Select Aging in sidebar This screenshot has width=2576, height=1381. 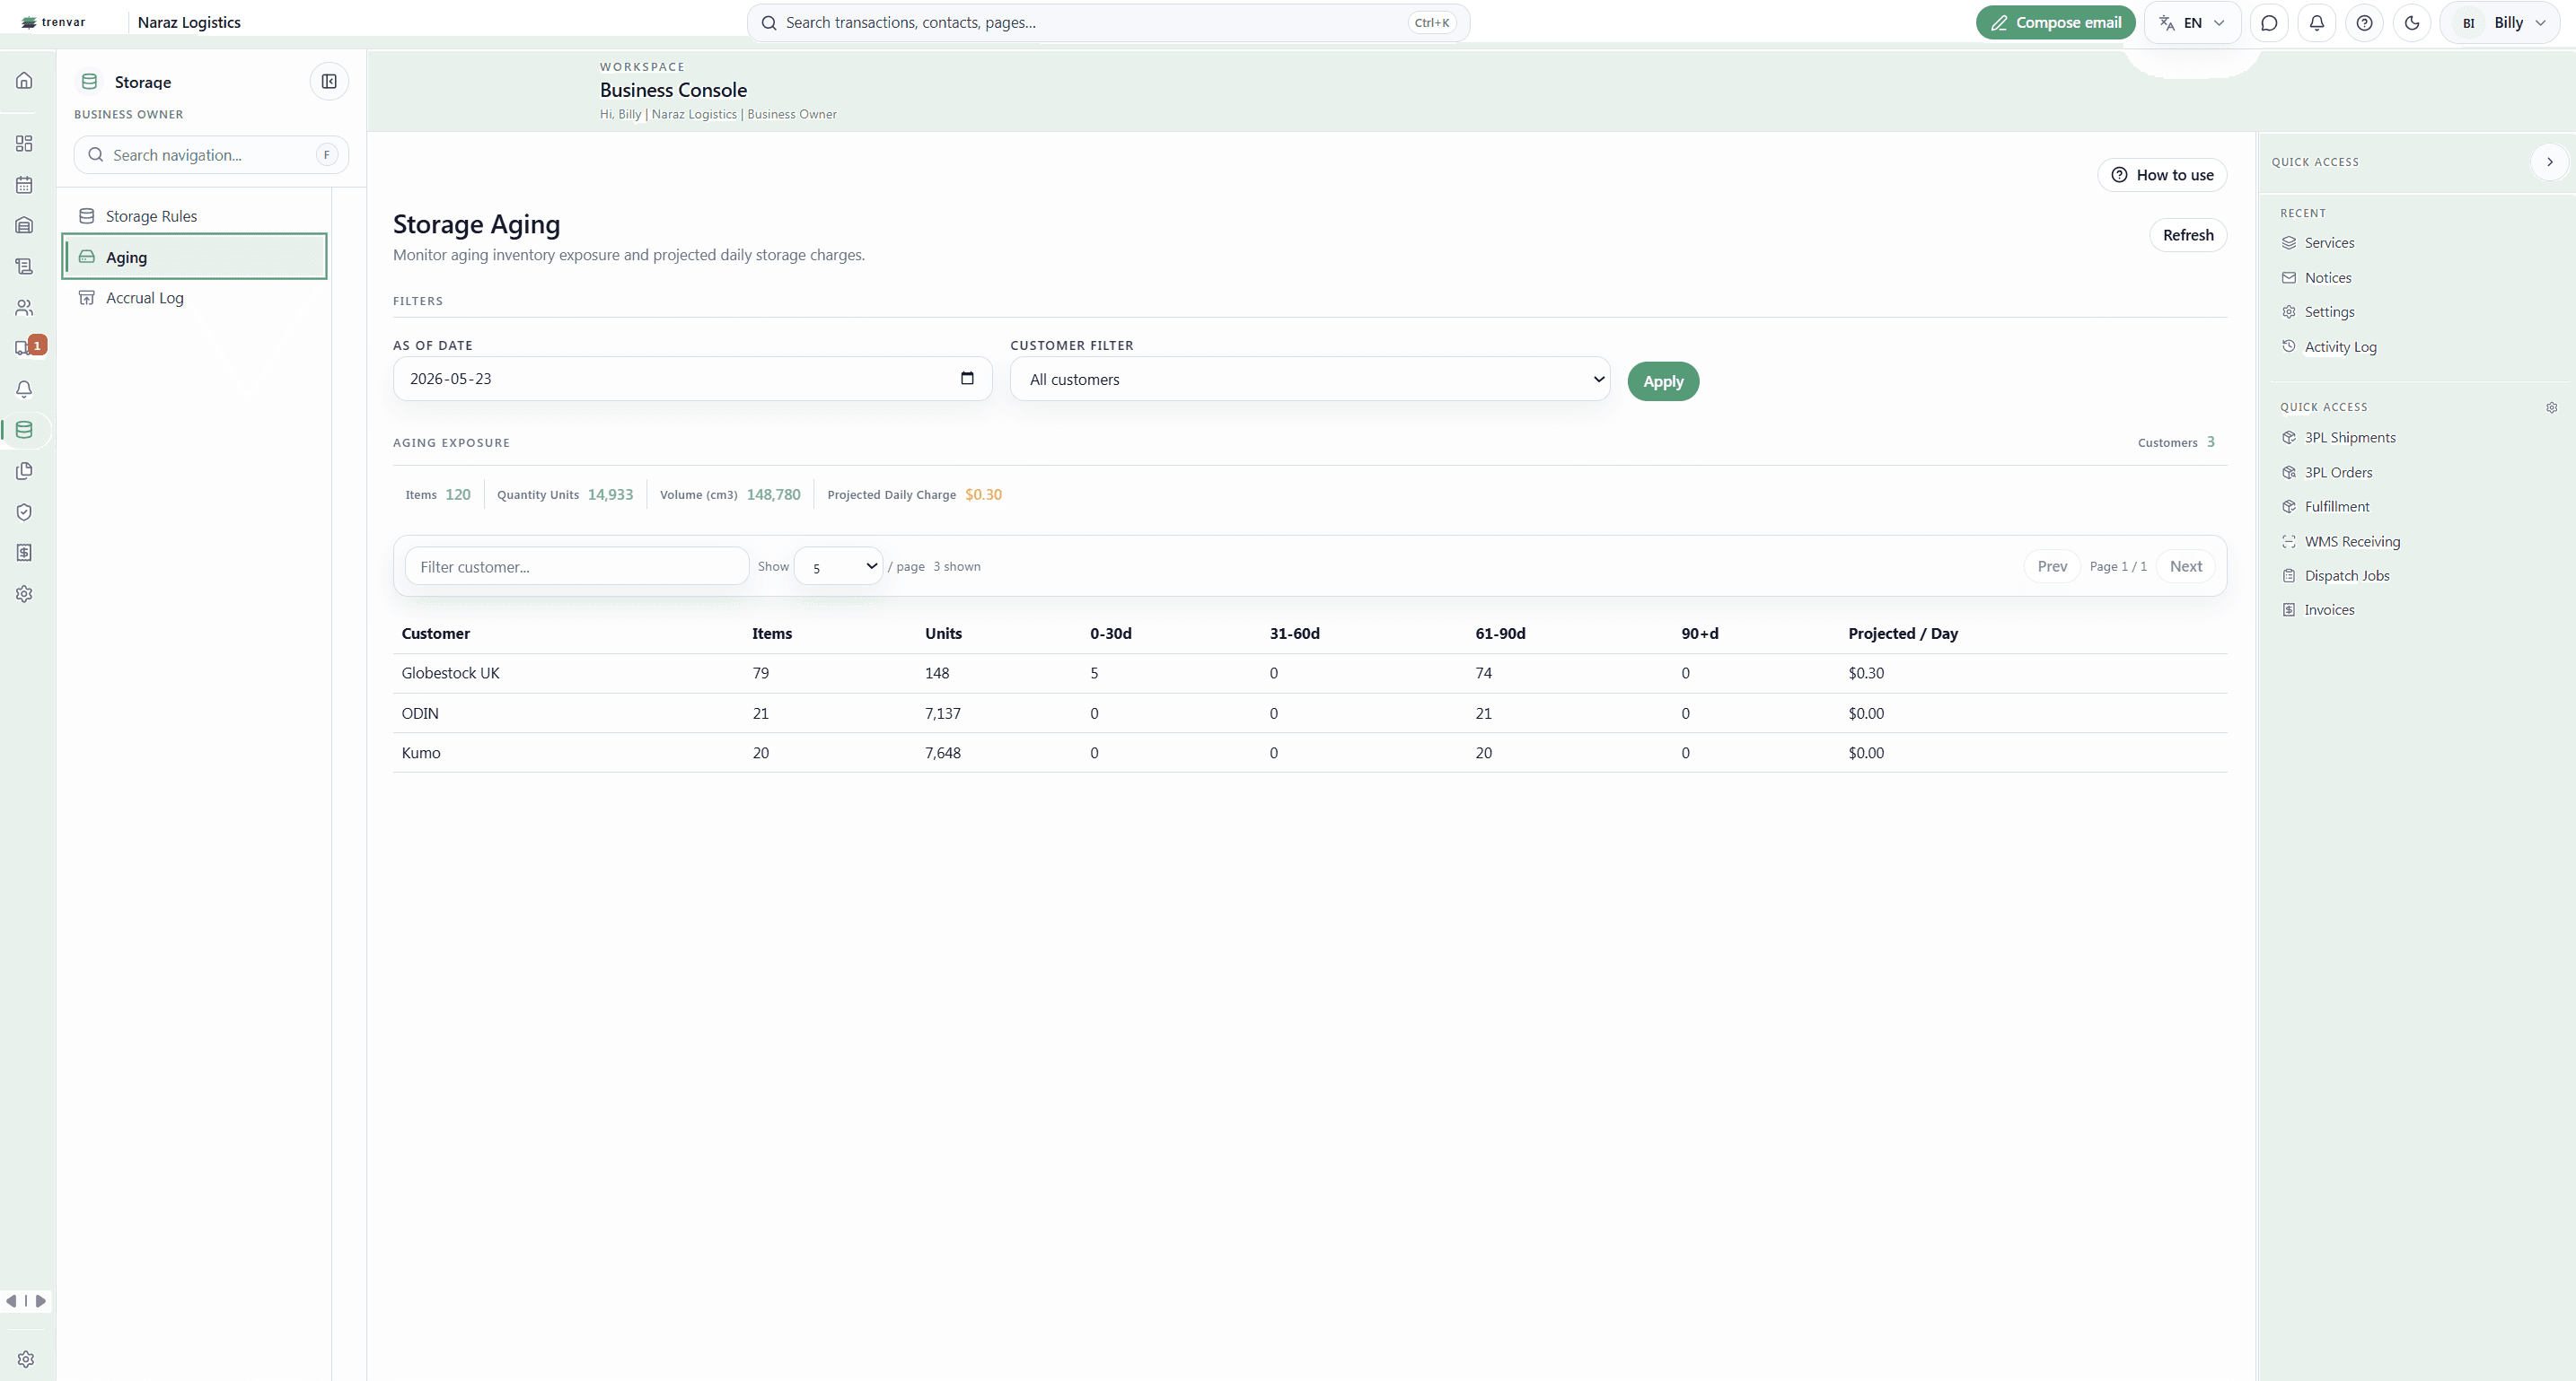(195, 257)
